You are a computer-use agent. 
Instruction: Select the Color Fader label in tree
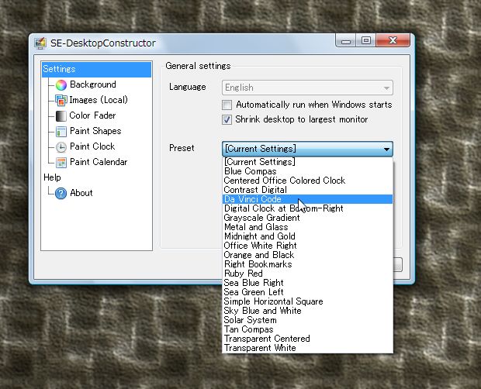pos(92,115)
